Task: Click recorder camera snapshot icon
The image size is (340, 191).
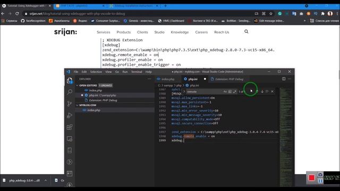Action: [320, 175]
